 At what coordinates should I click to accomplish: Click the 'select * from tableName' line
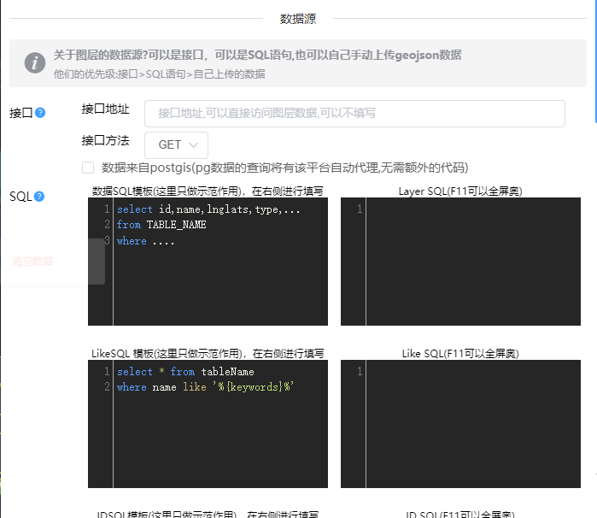185,372
